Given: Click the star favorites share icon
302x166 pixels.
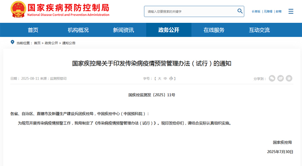Looking at the screenshot, I should (289, 78).
